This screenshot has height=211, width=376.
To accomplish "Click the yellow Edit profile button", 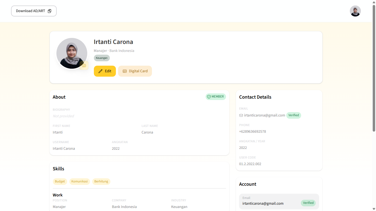I will [x=105, y=71].
